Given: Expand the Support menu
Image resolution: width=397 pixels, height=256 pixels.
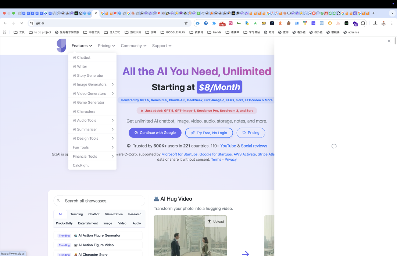Looking at the screenshot, I should tap(162, 46).
